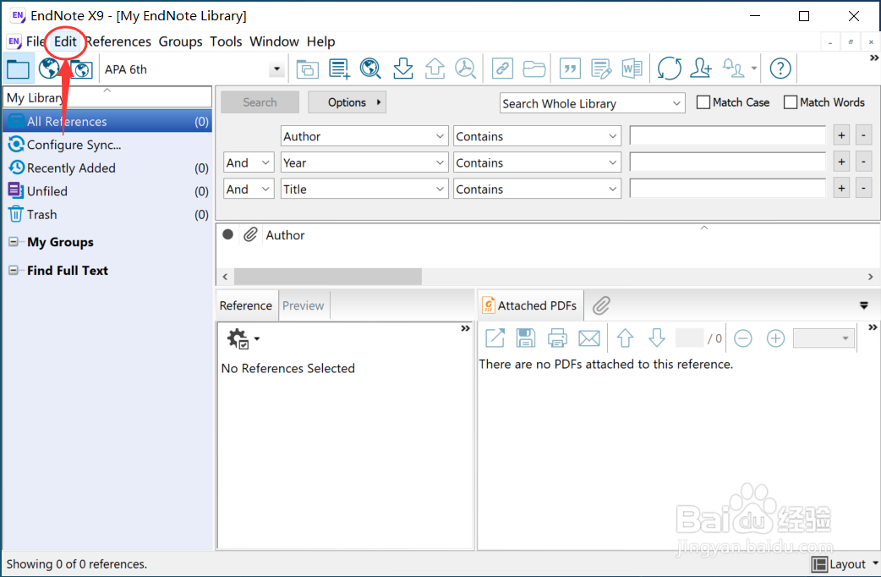Open the Layout dropdown in status bar
Image resolution: width=881 pixels, height=577 pixels.
pos(845,564)
